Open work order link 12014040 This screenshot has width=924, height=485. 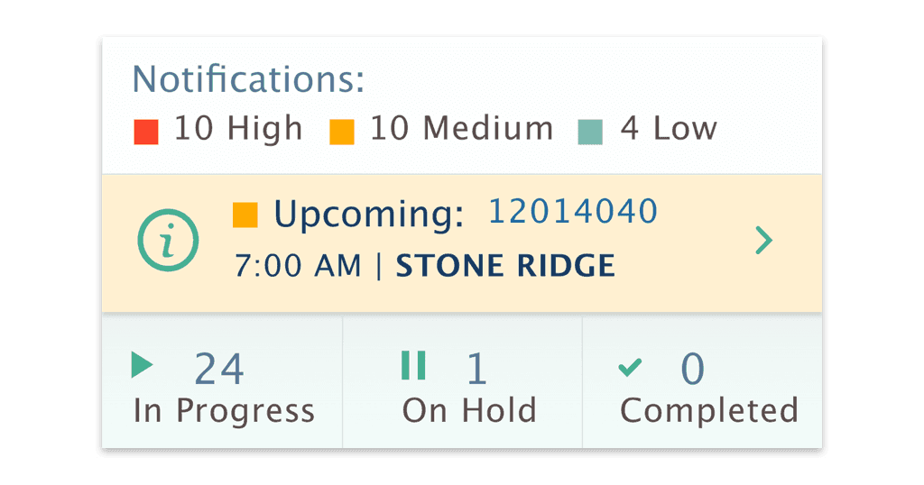pos(573,212)
